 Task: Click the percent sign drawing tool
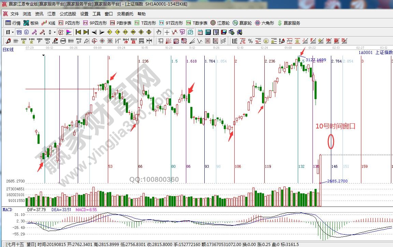(250, 41)
